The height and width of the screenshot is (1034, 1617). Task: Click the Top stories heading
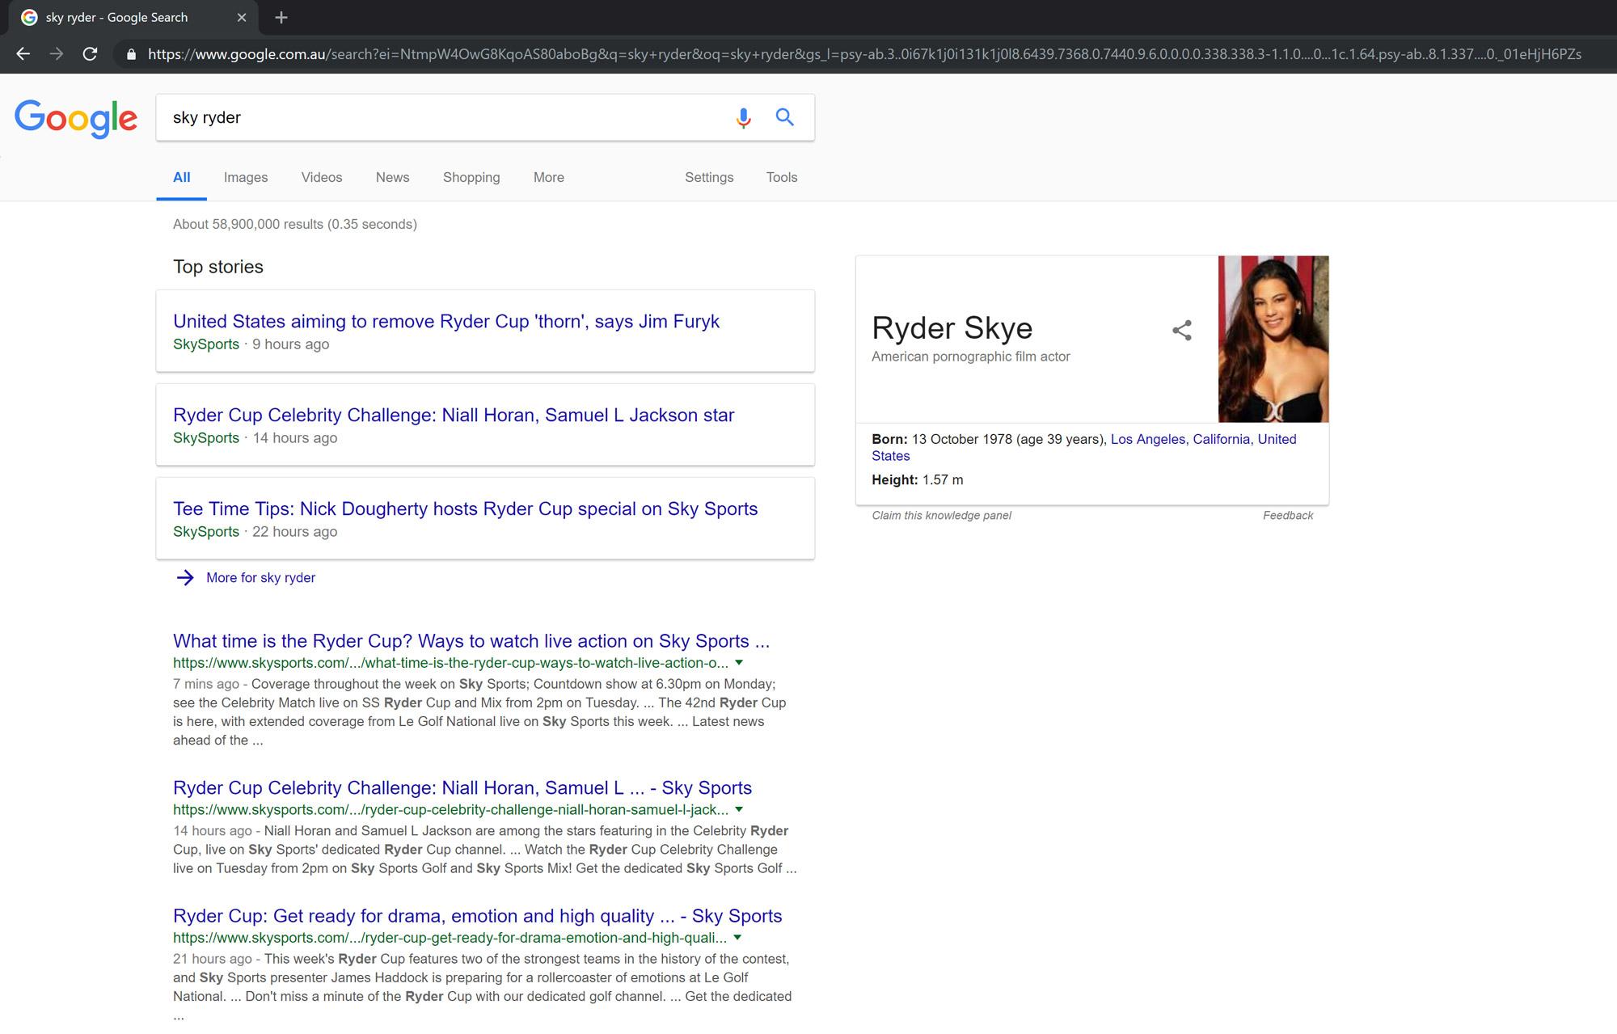click(218, 267)
